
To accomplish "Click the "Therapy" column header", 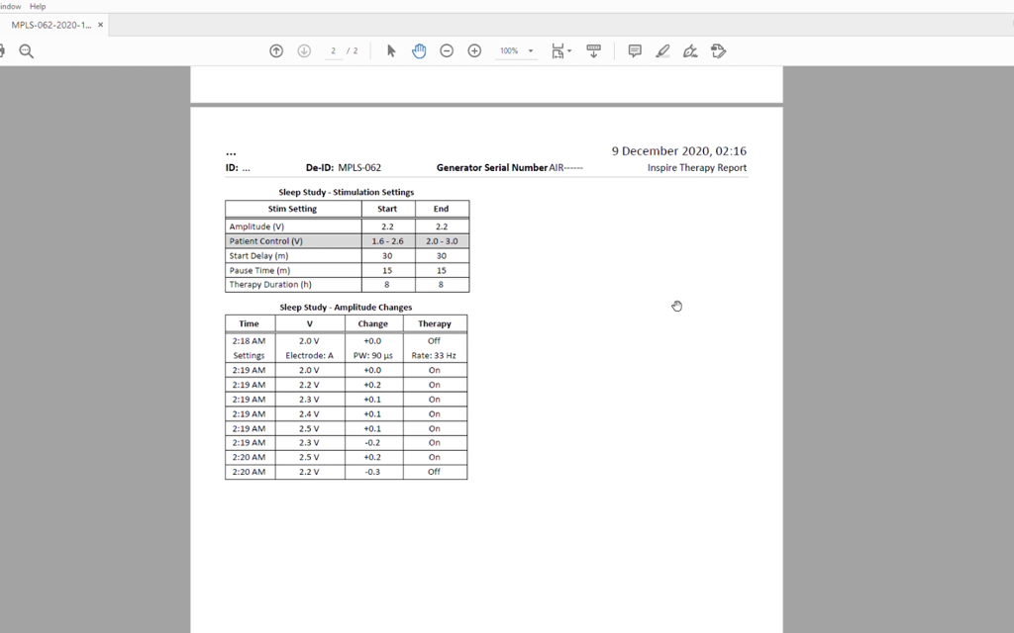I will 435,323.
